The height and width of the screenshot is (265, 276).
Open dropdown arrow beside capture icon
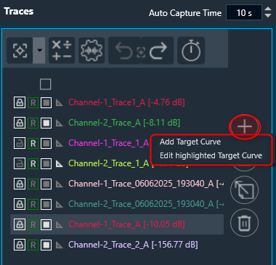(x=39, y=50)
